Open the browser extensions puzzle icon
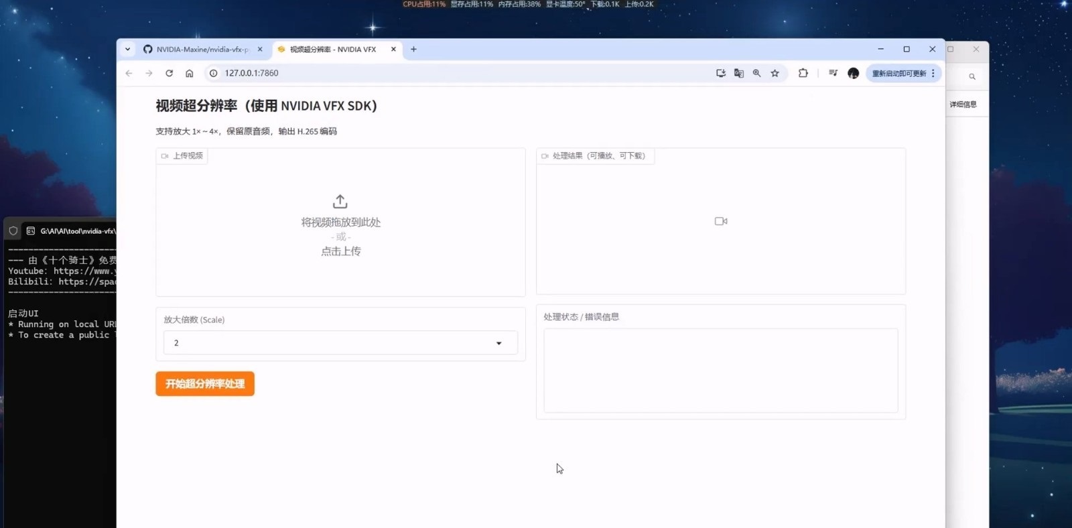Image resolution: width=1072 pixels, height=528 pixels. pyautogui.click(x=803, y=73)
